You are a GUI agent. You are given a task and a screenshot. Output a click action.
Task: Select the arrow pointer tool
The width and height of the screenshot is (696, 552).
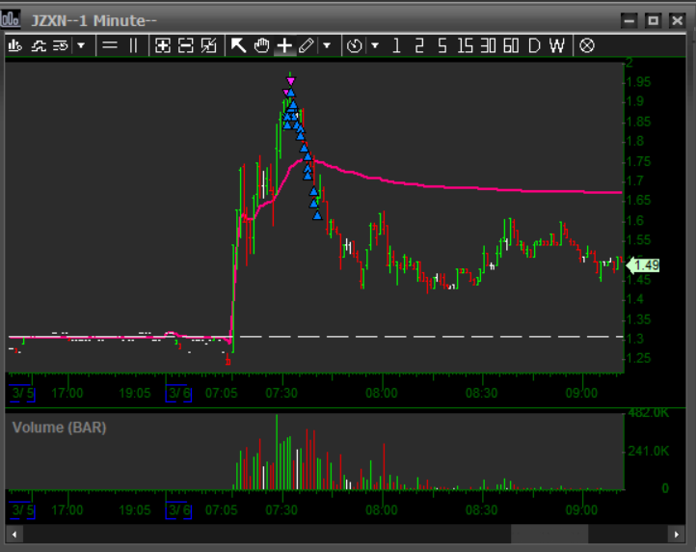238,45
